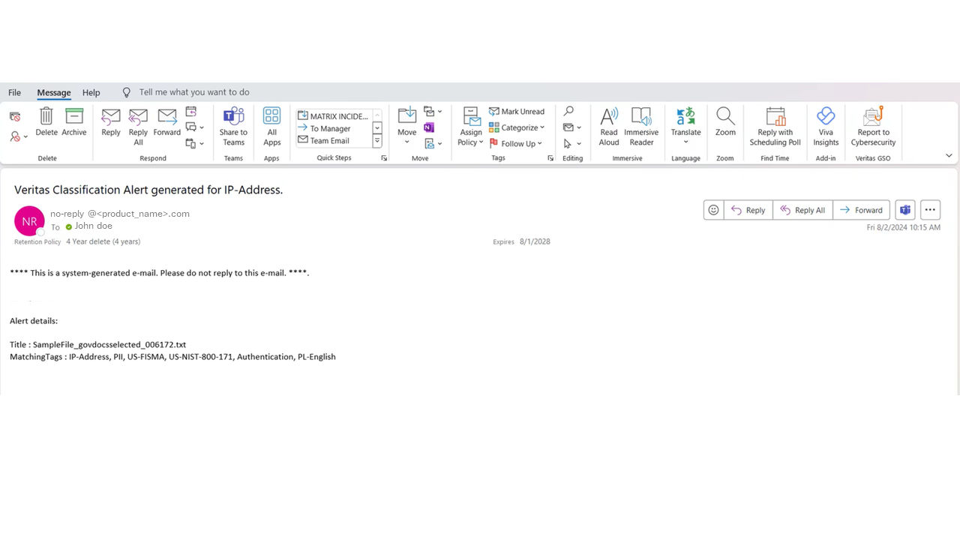Open Tags dialog launcher
The height and width of the screenshot is (540, 960).
[x=550, y=158]
